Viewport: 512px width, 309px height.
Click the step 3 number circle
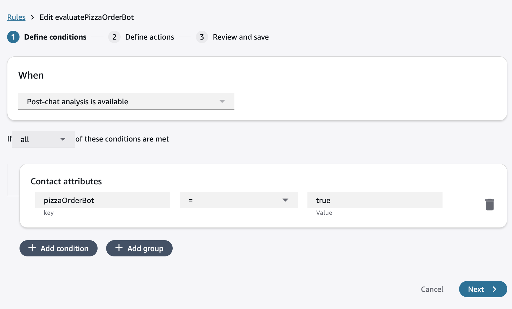tap(202, 37)
